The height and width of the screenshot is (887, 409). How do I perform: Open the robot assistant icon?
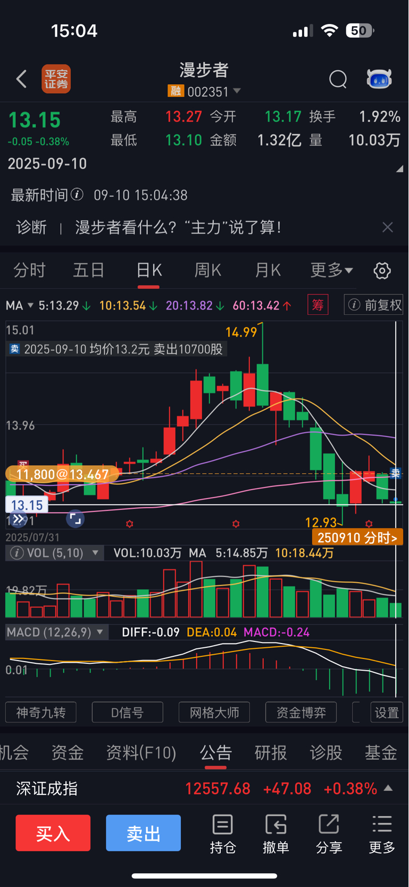pyautogui.click(x=379, y=79)
